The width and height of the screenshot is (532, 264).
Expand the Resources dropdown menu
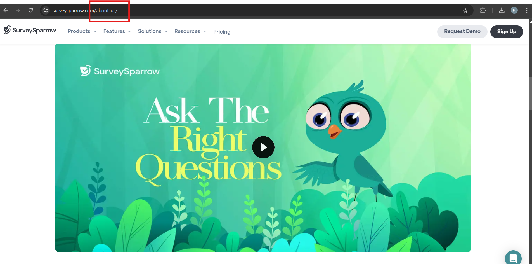point(190,31)
